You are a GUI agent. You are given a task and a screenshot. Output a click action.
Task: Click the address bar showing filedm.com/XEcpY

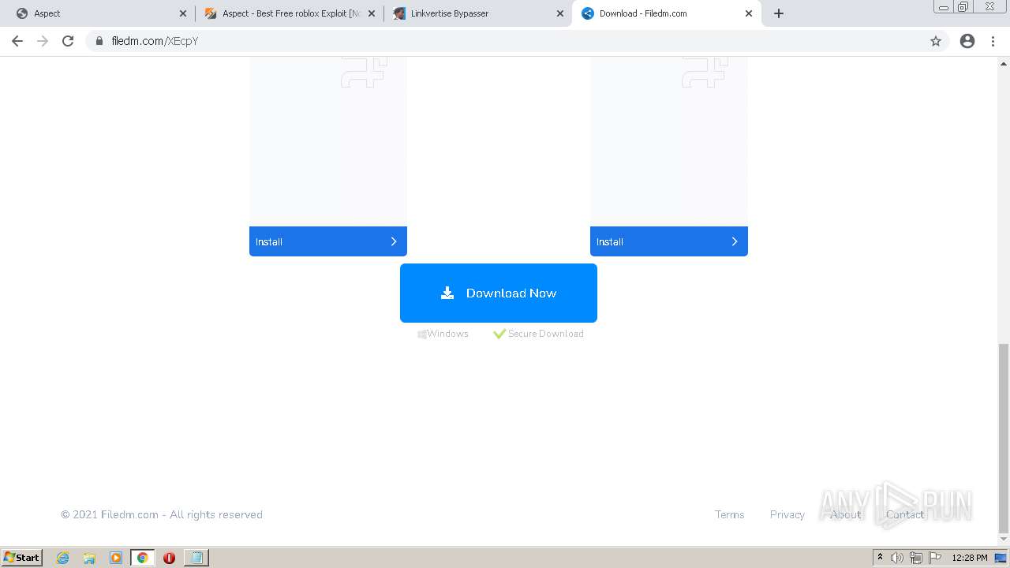[517, 41]
